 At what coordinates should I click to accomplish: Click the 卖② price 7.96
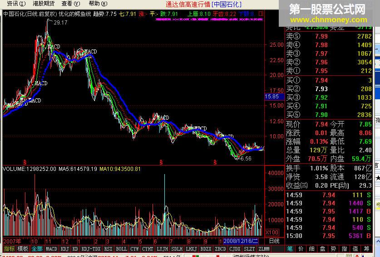point(321,62)
